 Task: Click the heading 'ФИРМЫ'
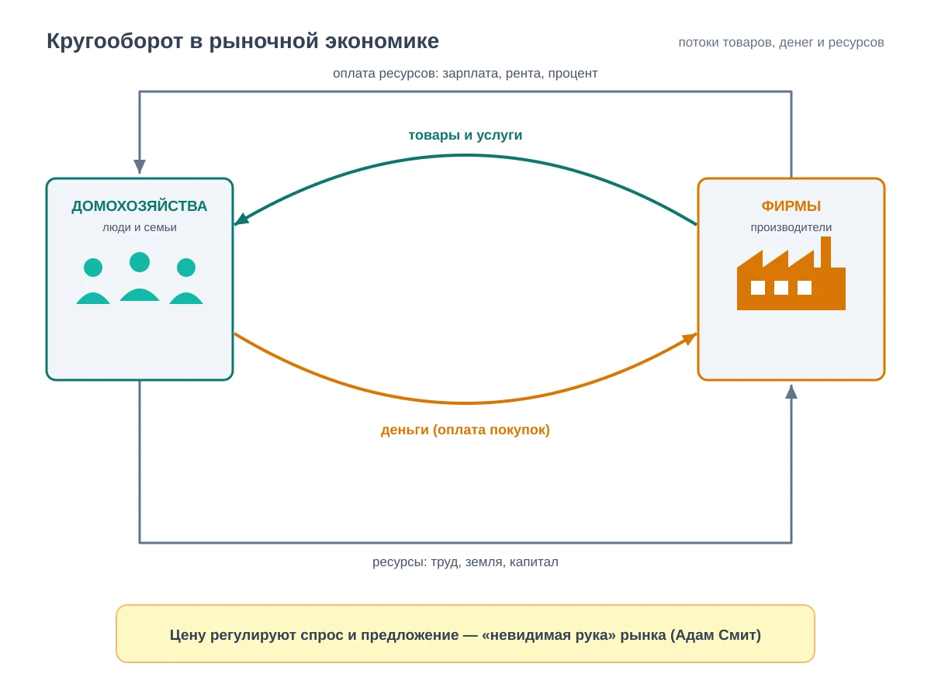pos(791,206)
